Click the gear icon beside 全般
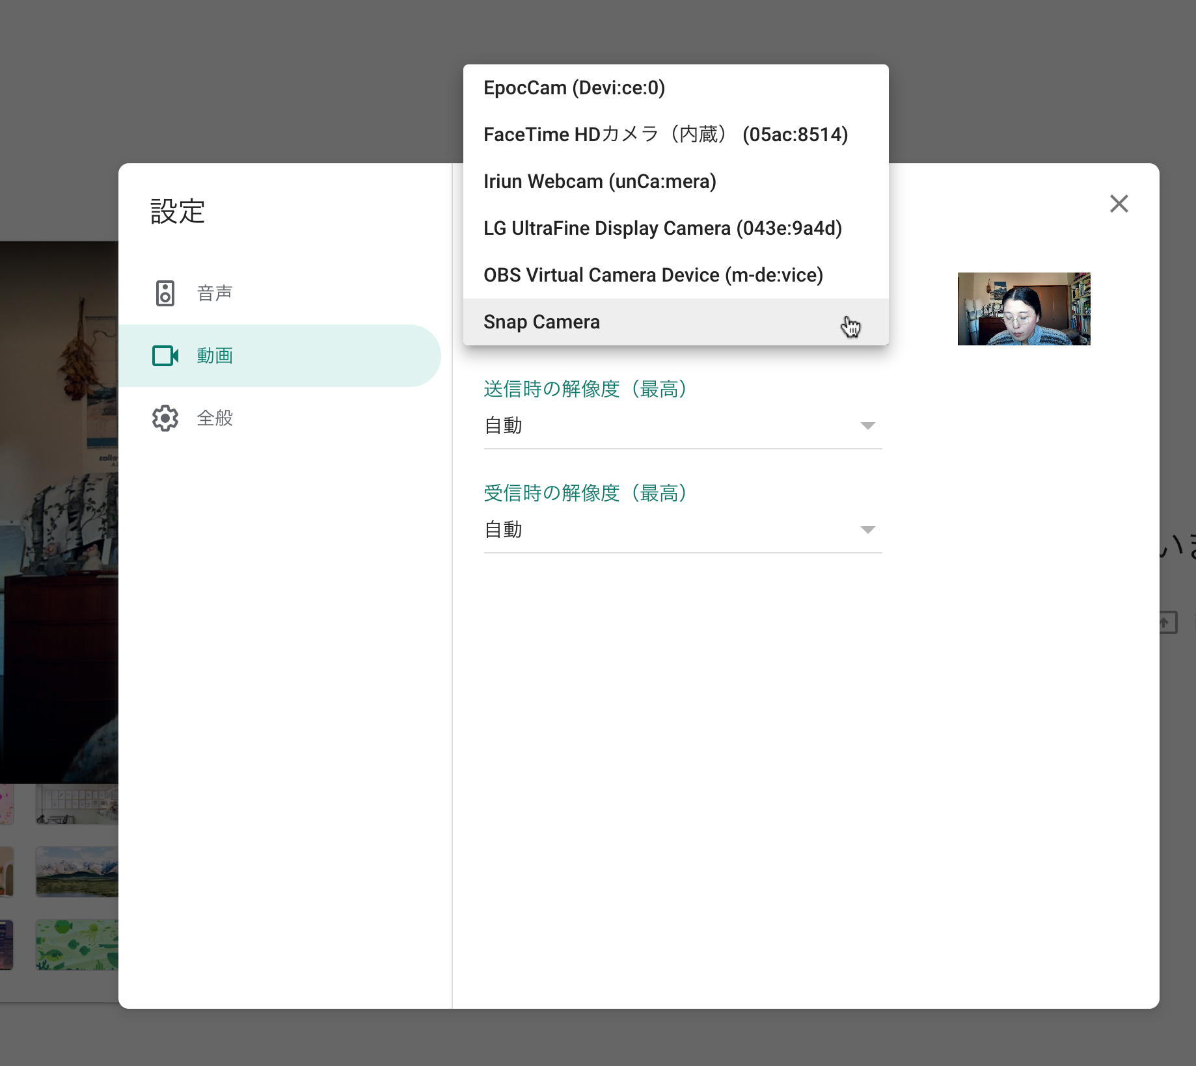Image resolution: width=1196 pixels, height=1066 pixels. pyautogui.click(x=165, y=418)
